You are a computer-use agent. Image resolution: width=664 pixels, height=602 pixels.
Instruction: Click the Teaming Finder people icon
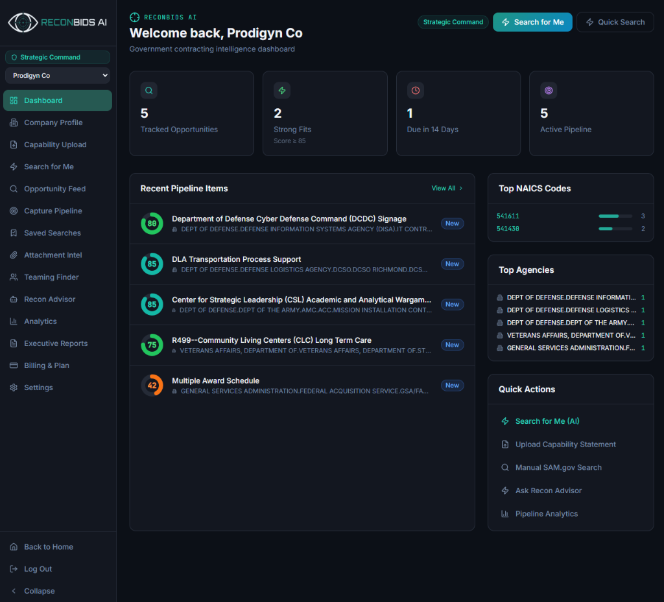[x=14, y=277]
